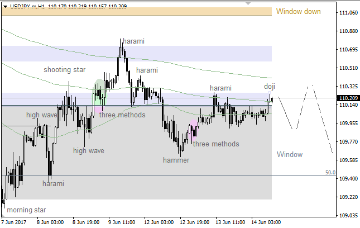Screen dimensions: 360x228
Task: Select the topmost 'harami' label near the peak
Action: coord(133,41)
